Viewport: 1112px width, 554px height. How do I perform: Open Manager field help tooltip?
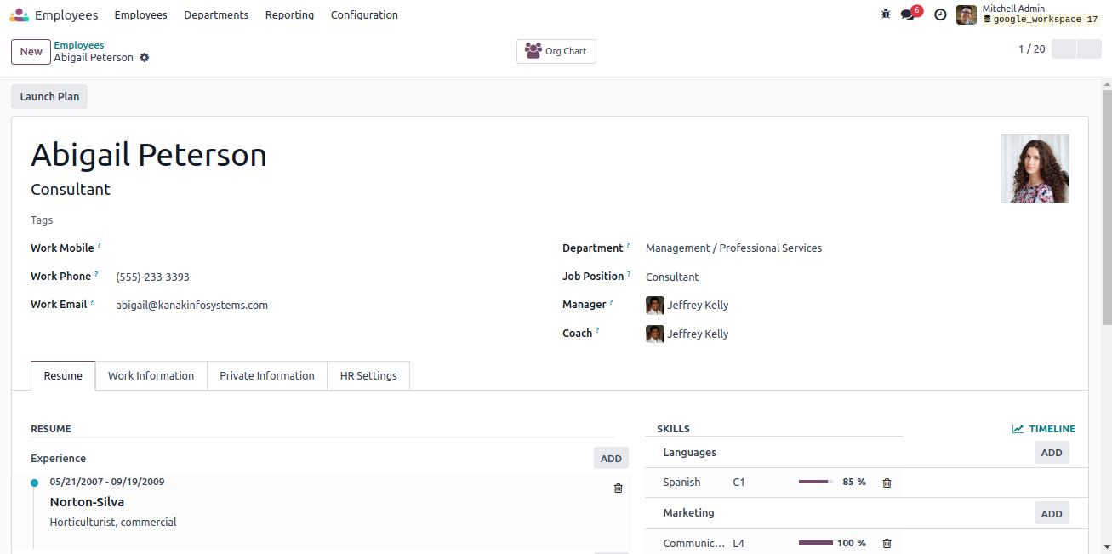611,301
